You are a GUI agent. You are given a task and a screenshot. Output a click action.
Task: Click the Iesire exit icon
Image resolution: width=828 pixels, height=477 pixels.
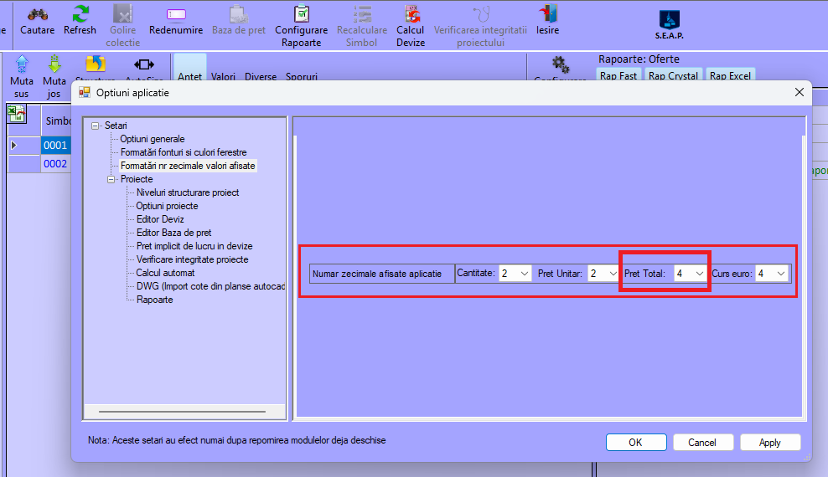tap(547, 14)
